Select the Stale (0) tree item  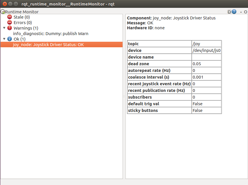(21, 17)
